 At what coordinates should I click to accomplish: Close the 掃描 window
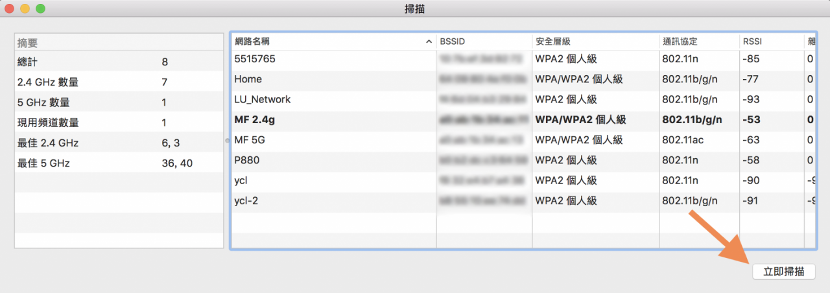10,9
